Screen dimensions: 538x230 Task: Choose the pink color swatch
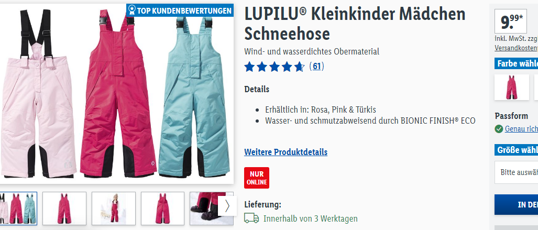pos(512,87)
